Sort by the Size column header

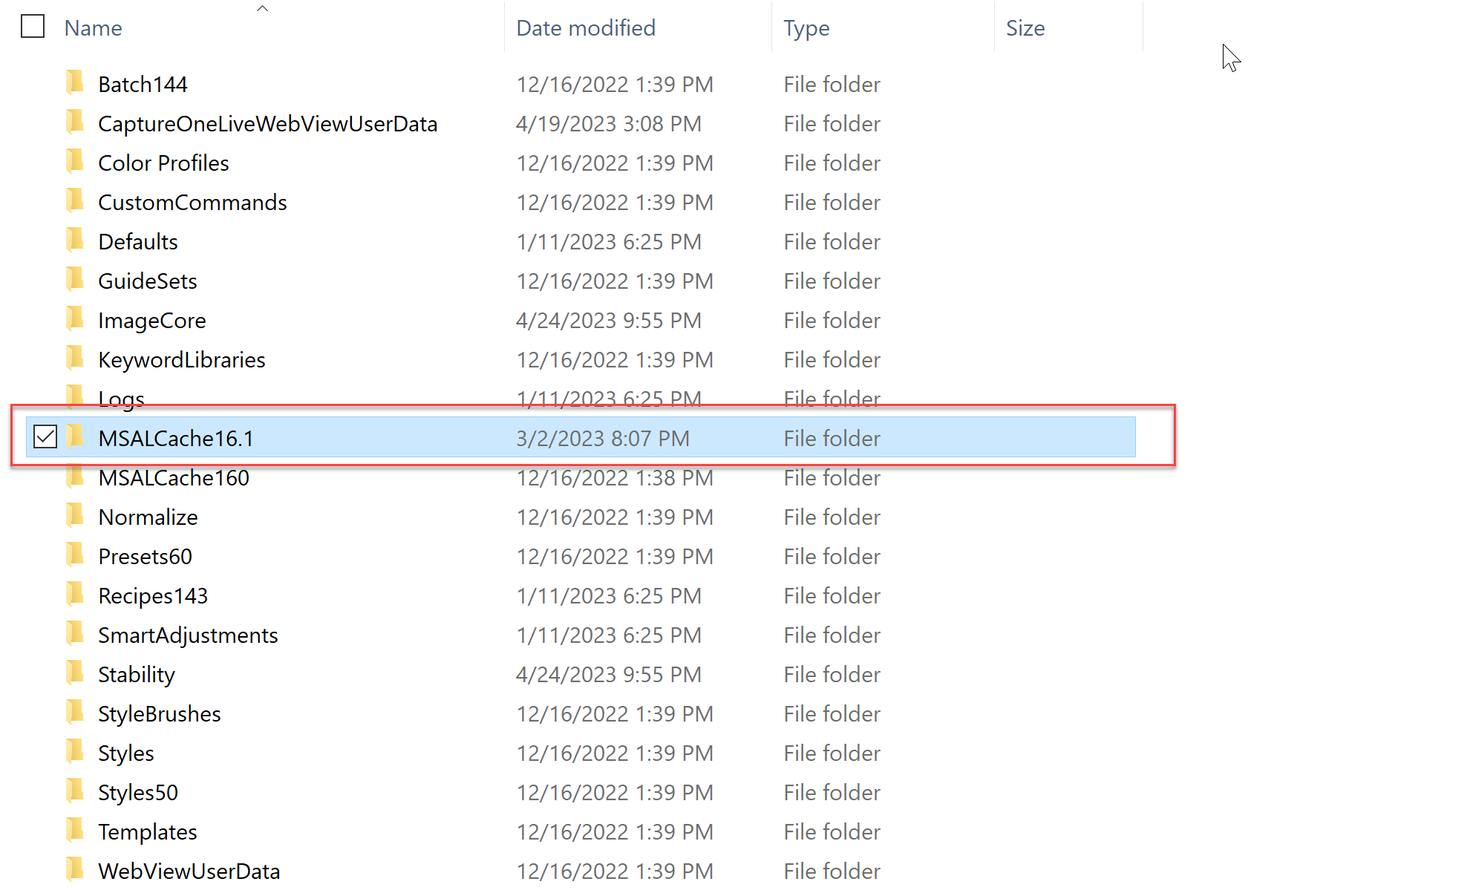(x=1025, y=28)
